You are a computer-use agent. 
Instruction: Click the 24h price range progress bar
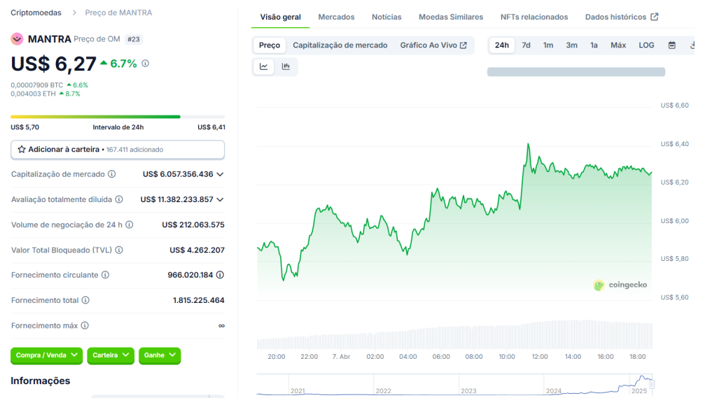point(118,117)
